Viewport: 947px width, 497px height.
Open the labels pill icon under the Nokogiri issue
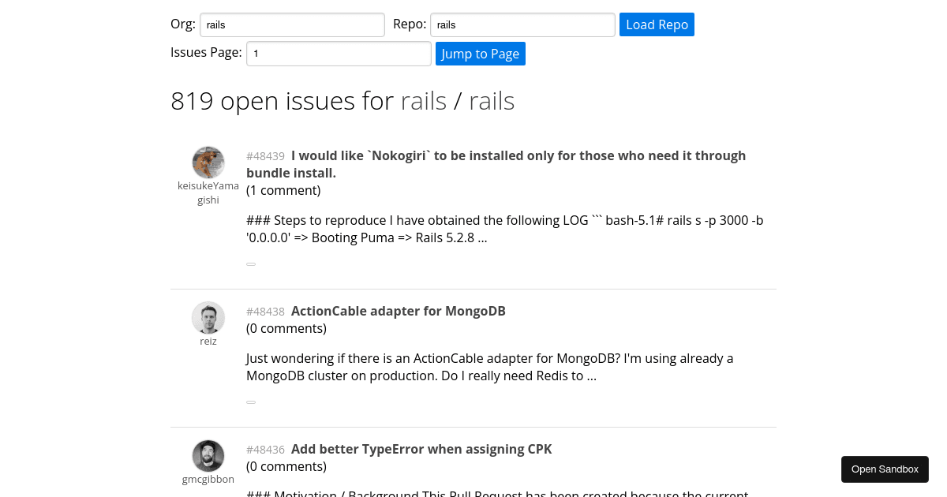(x=251, y=263)
